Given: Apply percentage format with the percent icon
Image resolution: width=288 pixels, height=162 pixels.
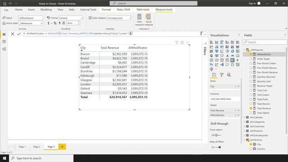Looking at the screenshot, I should [x=55, y=23].
